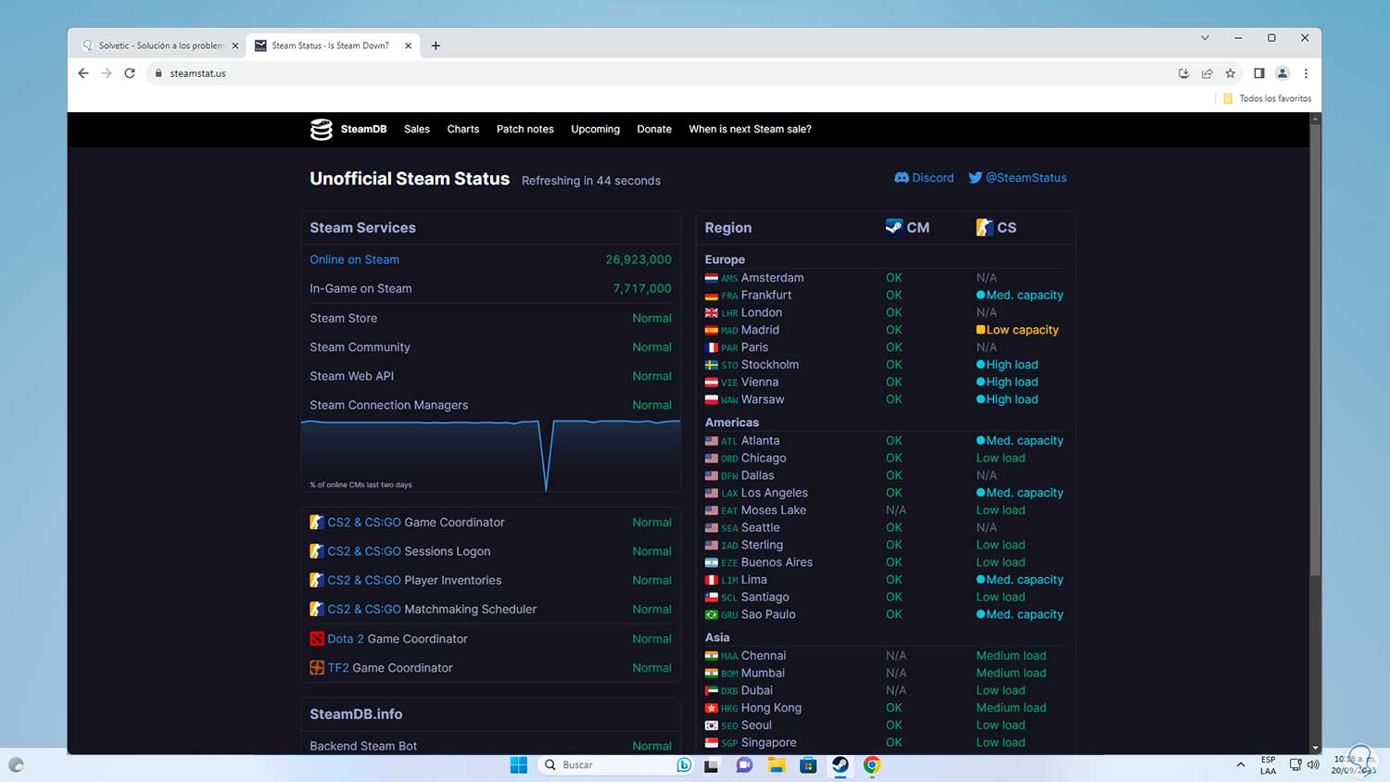This screenshot has height=782, width=1390.
Task: Open the browser share icon
Action: pos(1207,73)
